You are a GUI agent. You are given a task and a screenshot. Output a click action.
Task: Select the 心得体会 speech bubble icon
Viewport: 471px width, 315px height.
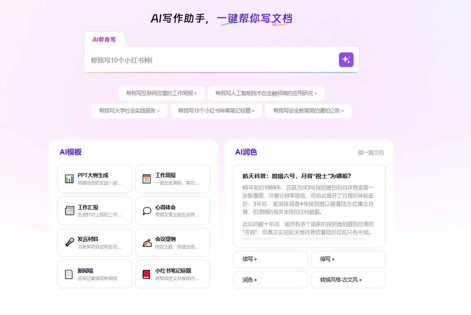(147, 211)
